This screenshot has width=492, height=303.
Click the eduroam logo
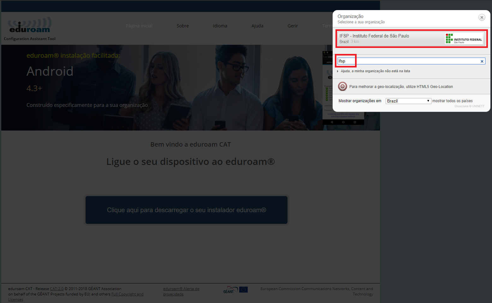click(x=30, y=25)
